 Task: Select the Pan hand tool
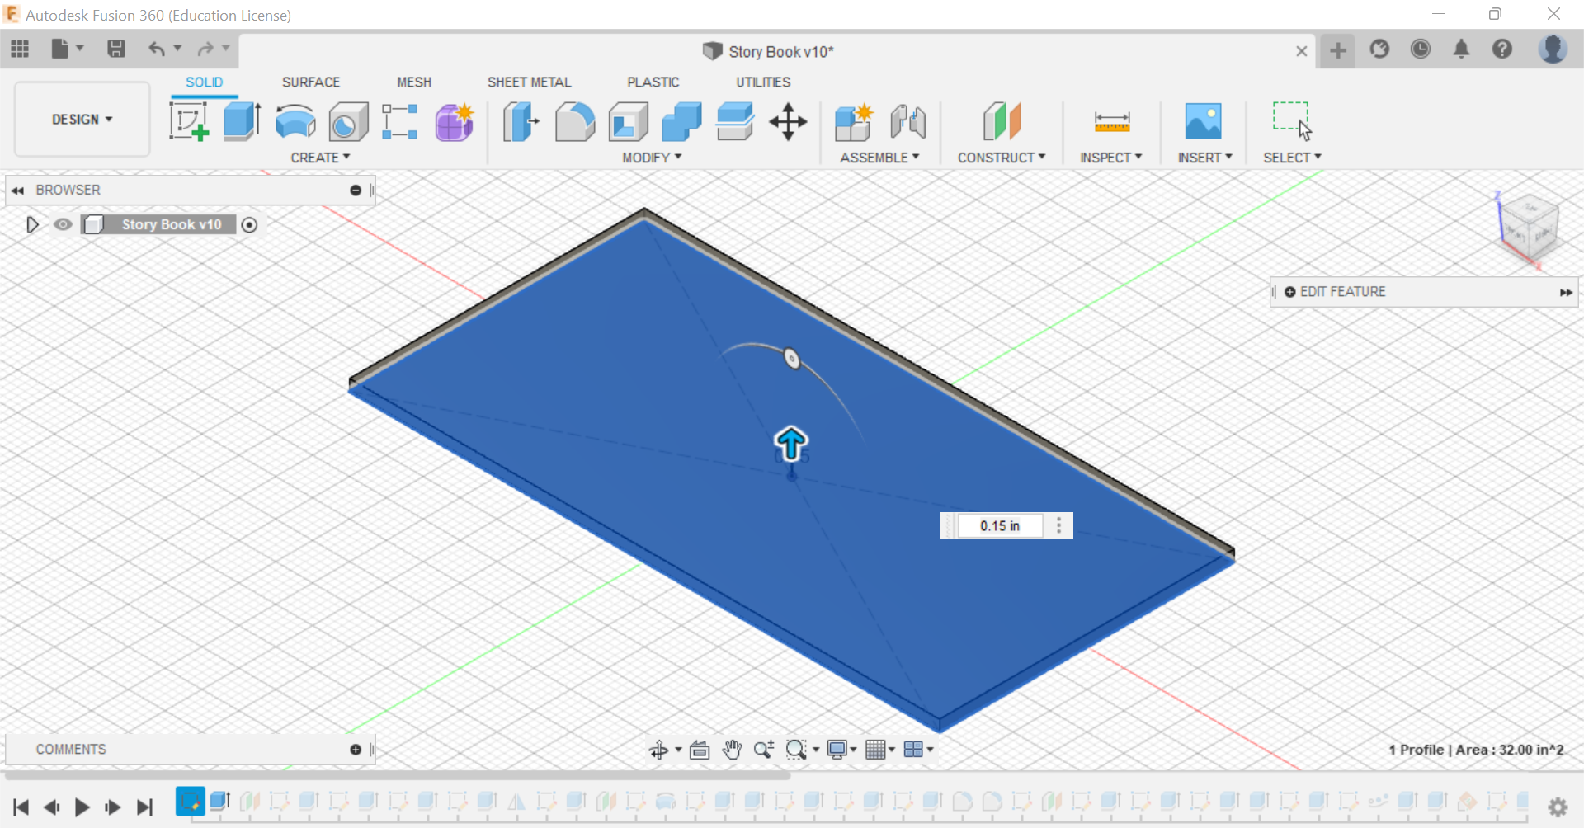point(732,750)
